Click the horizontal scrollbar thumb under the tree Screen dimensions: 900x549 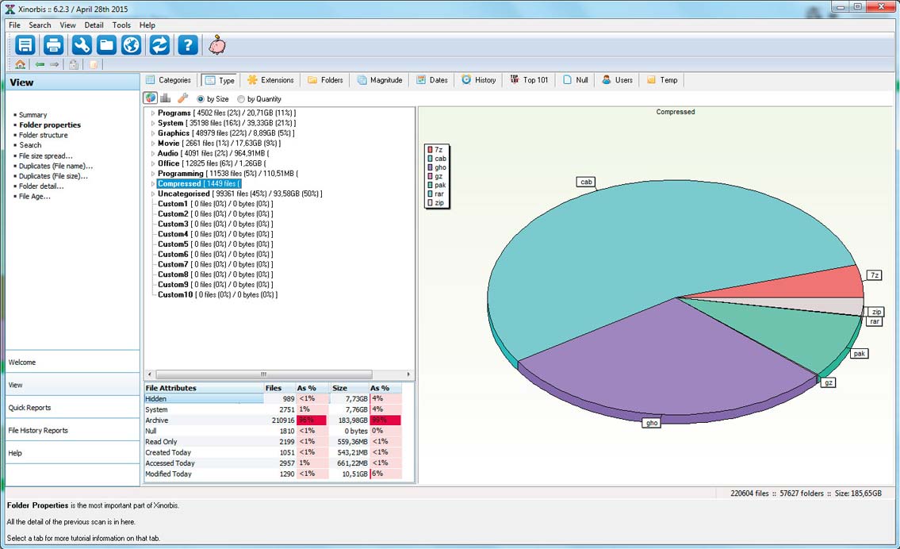[263, 374]
